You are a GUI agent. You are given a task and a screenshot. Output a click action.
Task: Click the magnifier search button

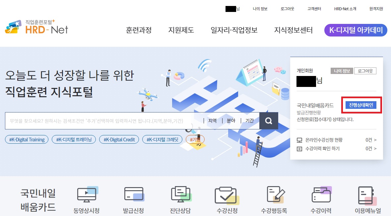point(269,121)
